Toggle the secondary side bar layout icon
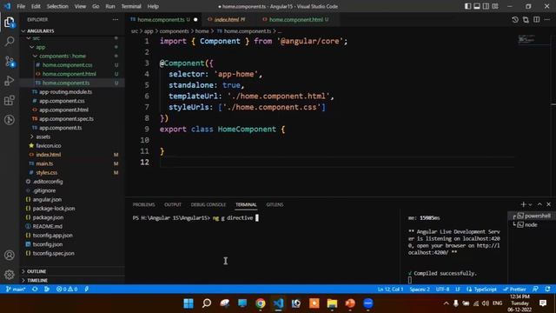This screenshot has height=313, width=556. tap(486, 6)
